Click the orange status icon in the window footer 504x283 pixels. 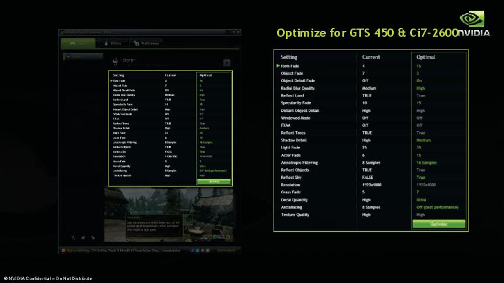[64, 250]
